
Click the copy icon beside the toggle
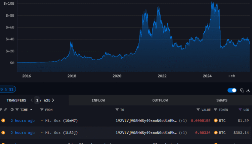point(242,90)
